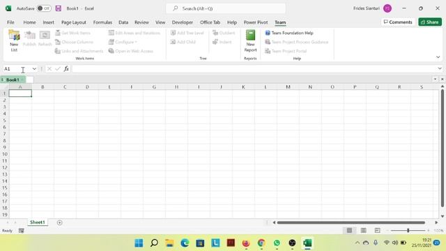Click Add Tree Level
This screenshot has width=446, height=251.
187,33
